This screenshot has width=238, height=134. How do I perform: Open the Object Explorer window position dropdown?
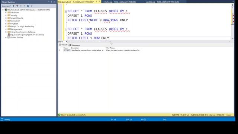(49, 2)
